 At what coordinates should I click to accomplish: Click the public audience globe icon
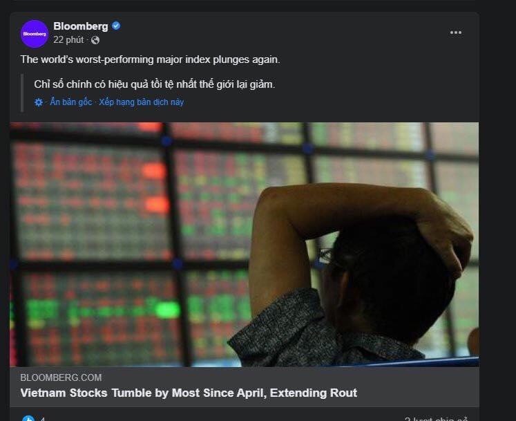95,40
